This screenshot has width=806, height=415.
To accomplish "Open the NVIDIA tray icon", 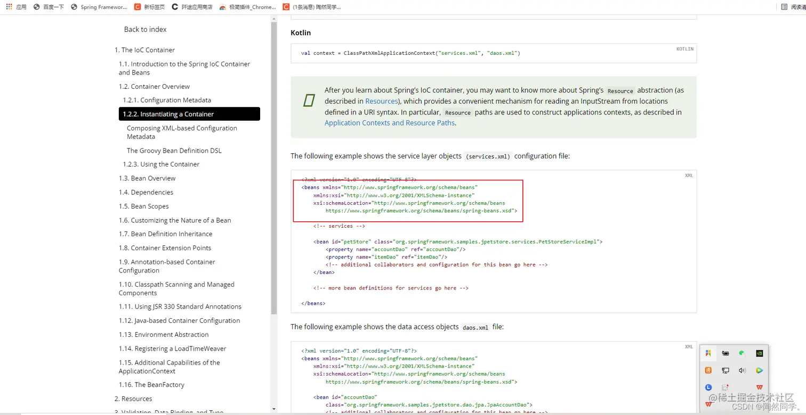I will coord(760,353).
